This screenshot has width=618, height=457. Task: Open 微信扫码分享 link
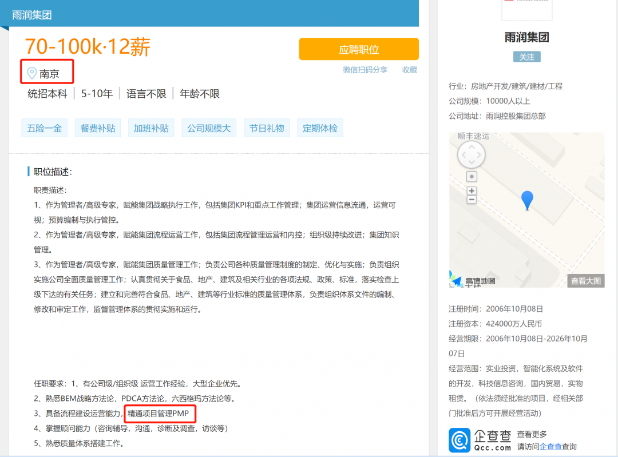coord(365,70)
